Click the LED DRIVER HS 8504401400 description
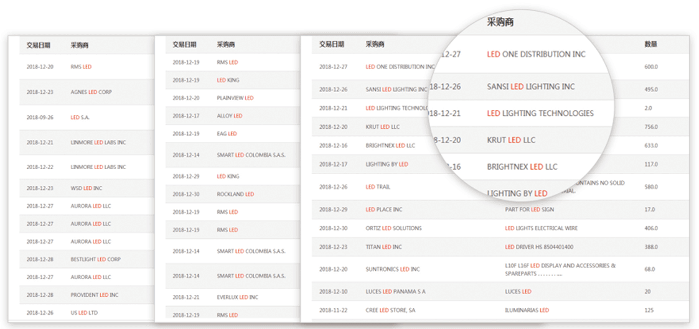This screenshot has height=329, width=699. (539, 247)
